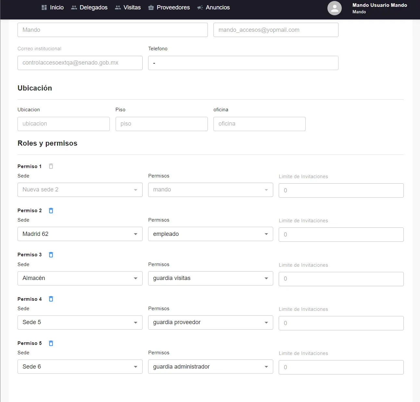Open the Madrid 62 Sede dropdown
The image size is (420, 402).
(80, 234)
